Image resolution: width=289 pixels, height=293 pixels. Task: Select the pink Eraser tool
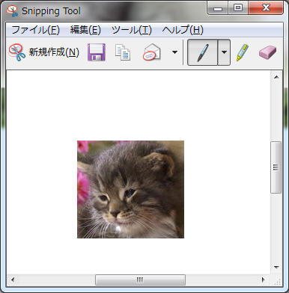[267, 52]
